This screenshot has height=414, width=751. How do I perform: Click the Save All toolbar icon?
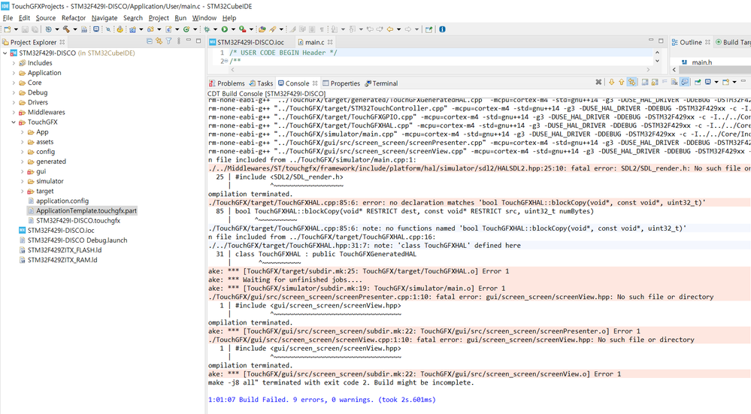[x=35, y=29]
